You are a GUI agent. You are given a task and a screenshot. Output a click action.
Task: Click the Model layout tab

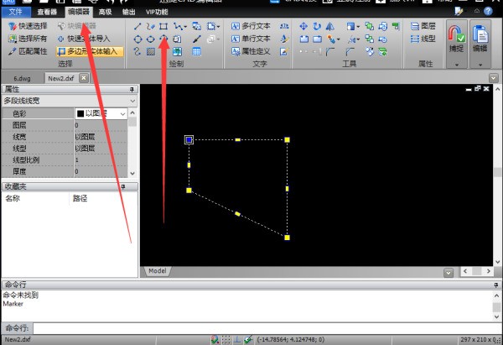point(158,271)
